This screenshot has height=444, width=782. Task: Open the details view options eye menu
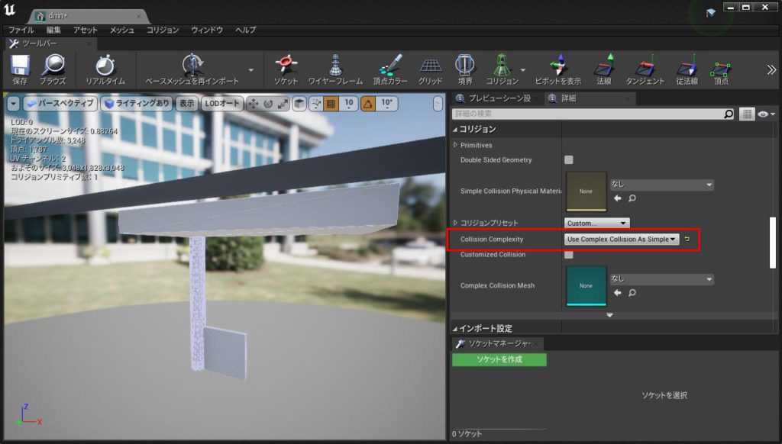coord(766,114)
